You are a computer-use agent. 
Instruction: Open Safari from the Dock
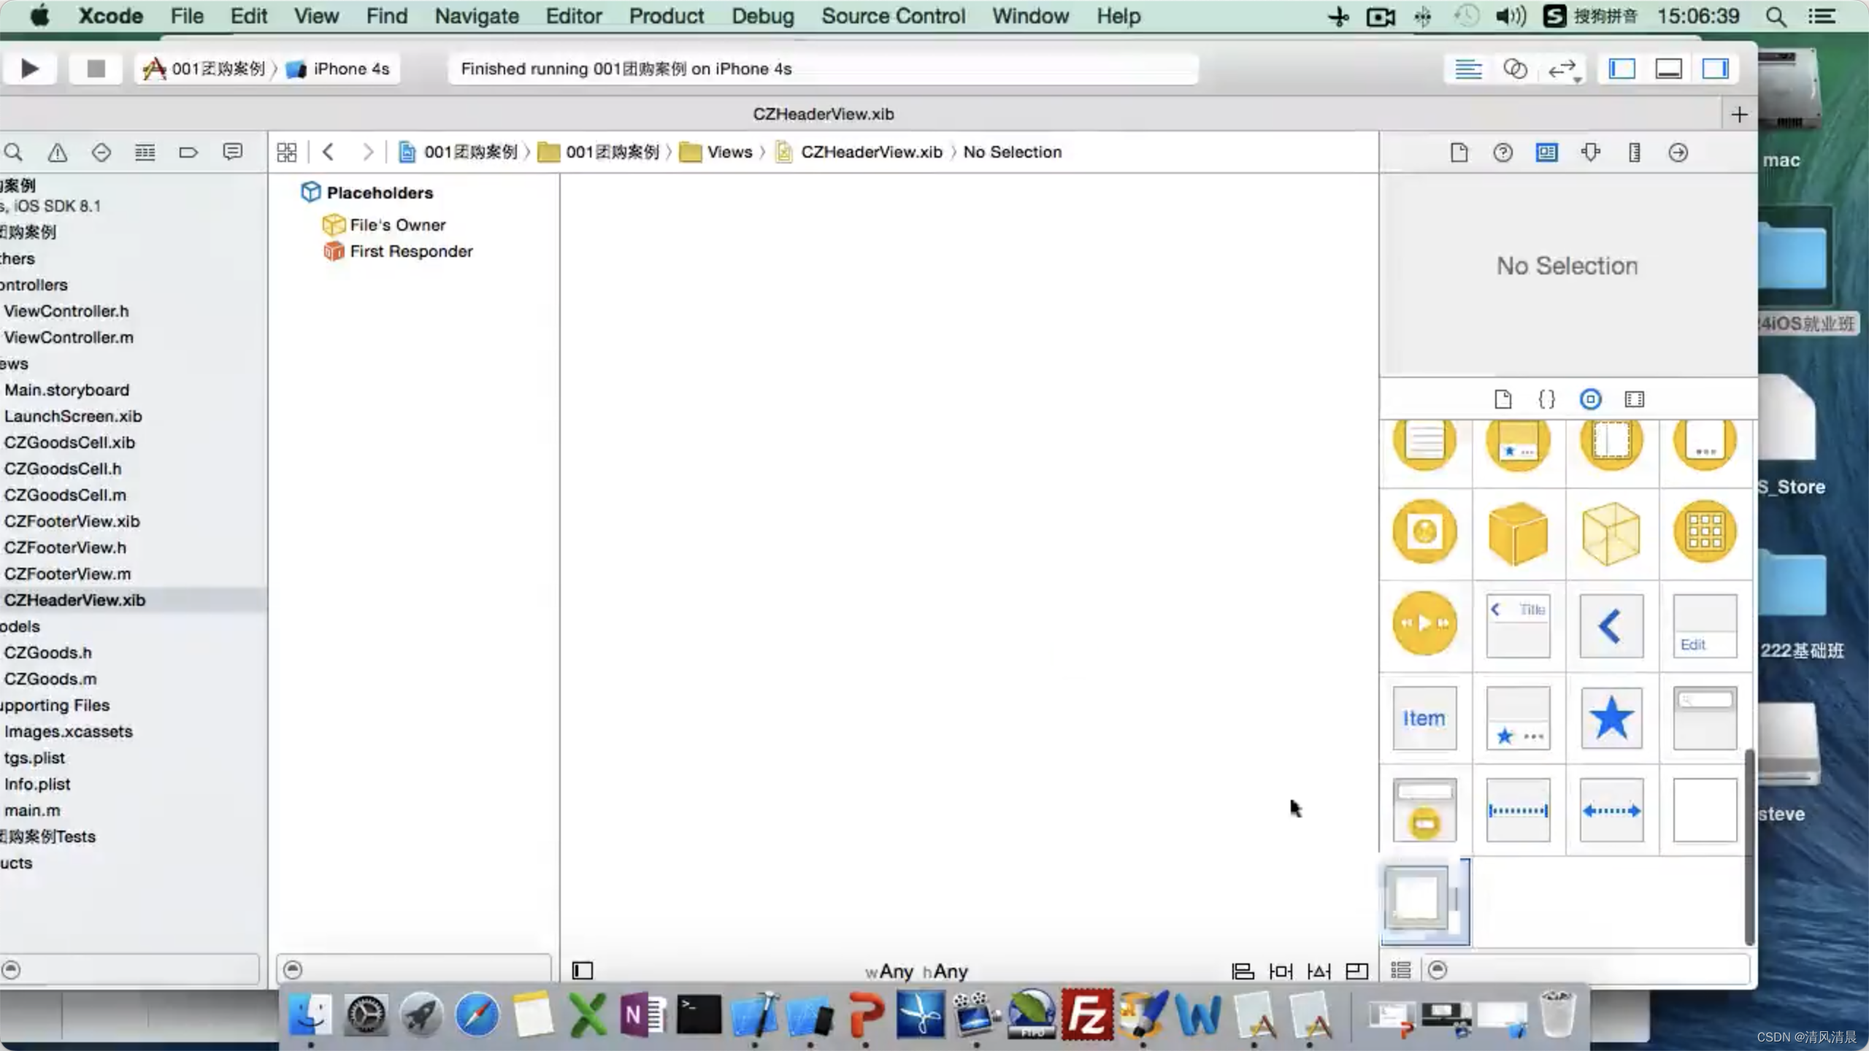point(477,1015)
